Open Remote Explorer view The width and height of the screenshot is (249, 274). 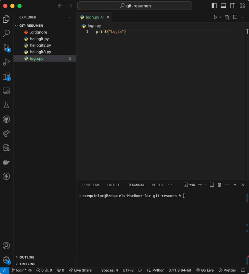tap(6, 91)
